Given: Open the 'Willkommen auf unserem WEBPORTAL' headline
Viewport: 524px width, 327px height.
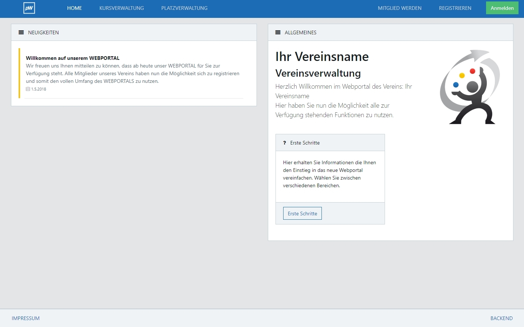Looking at the screenshot, I should [x=73, y=58].
